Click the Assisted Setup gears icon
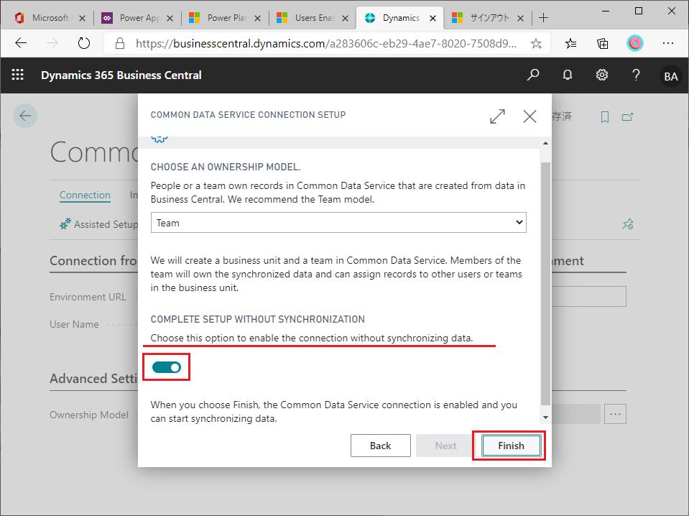This screenshot has height=516, width=689. (x=65, y=224)
